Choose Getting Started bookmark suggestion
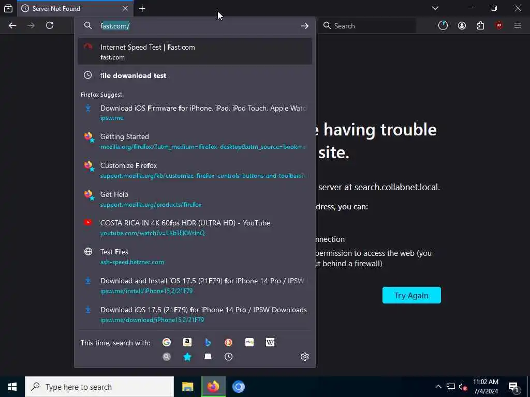The image size is (530, 397). click(195, 141)
